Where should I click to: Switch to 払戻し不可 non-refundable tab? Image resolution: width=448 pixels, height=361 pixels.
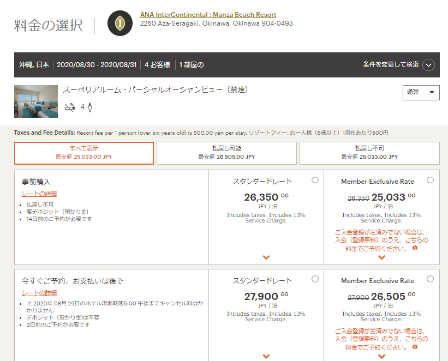pos(369,153)
